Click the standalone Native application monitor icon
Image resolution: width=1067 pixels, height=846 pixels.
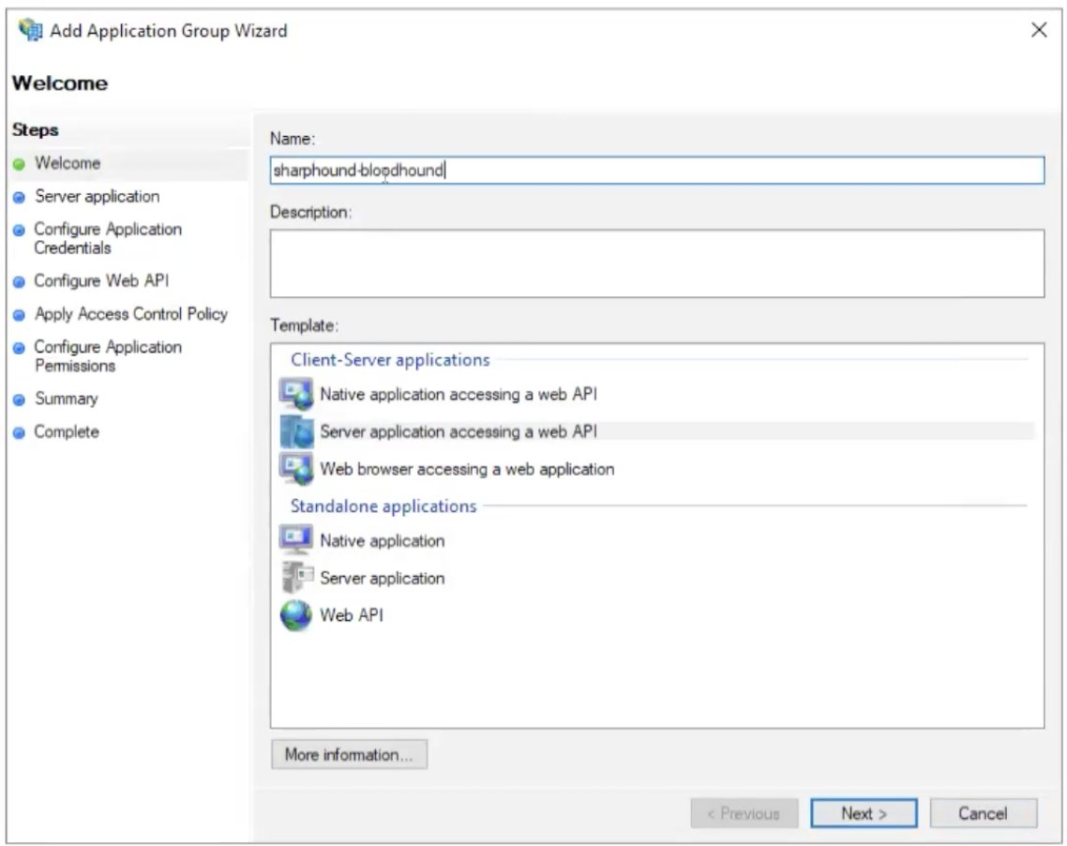click(x=296, y=539)
